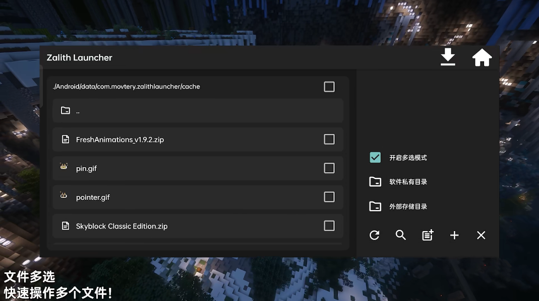Check the FreshAnimations_v1.9.2.zip checkbox
The height and width of the screenshot is (301, 539).
click(329, 139)
